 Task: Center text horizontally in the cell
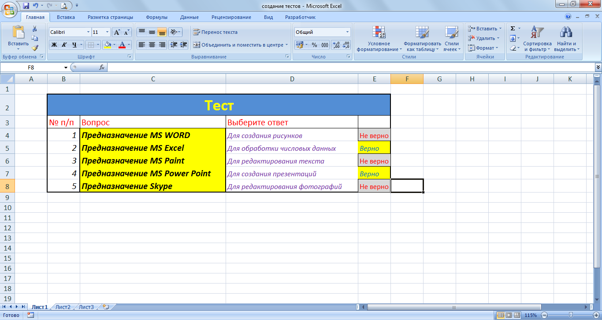pyautogui.click(x=152, y=44)
